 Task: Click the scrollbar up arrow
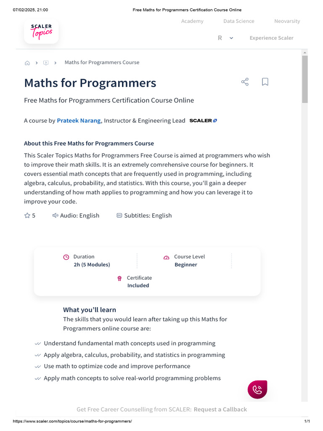click(305, 52)
